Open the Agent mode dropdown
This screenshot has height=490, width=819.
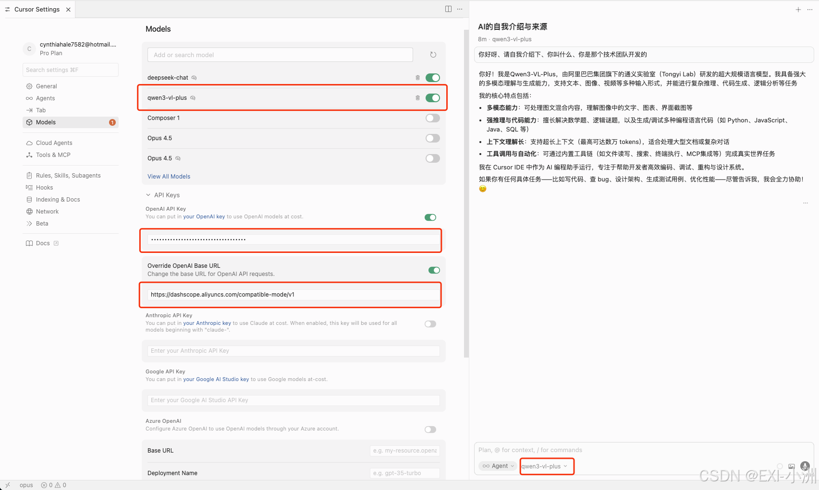[498, 466]
